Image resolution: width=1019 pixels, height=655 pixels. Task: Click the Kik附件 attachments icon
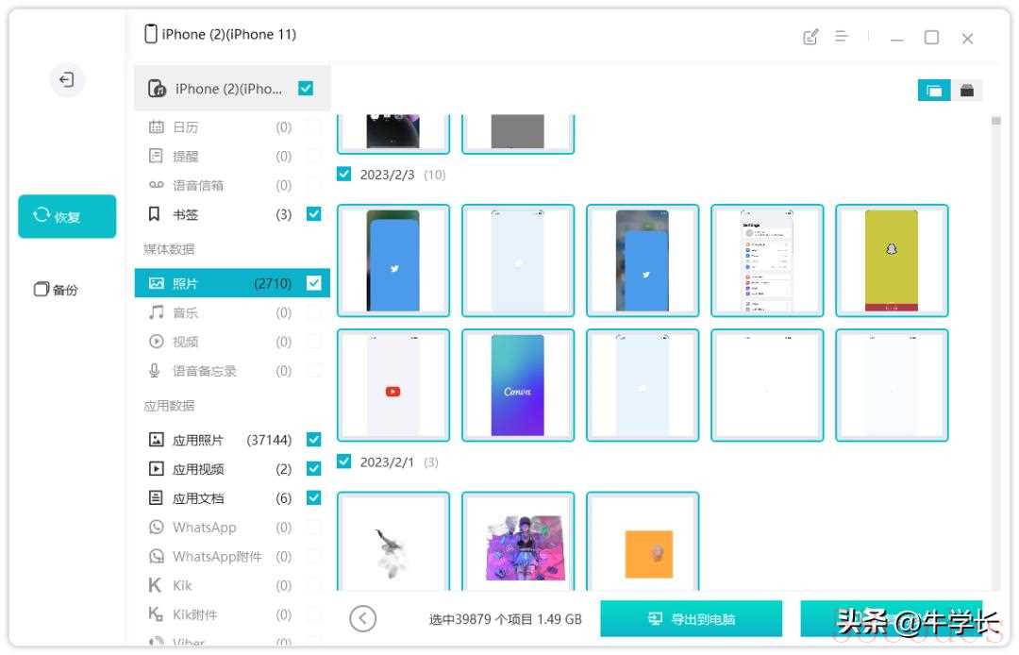click(x=156, y=614)
